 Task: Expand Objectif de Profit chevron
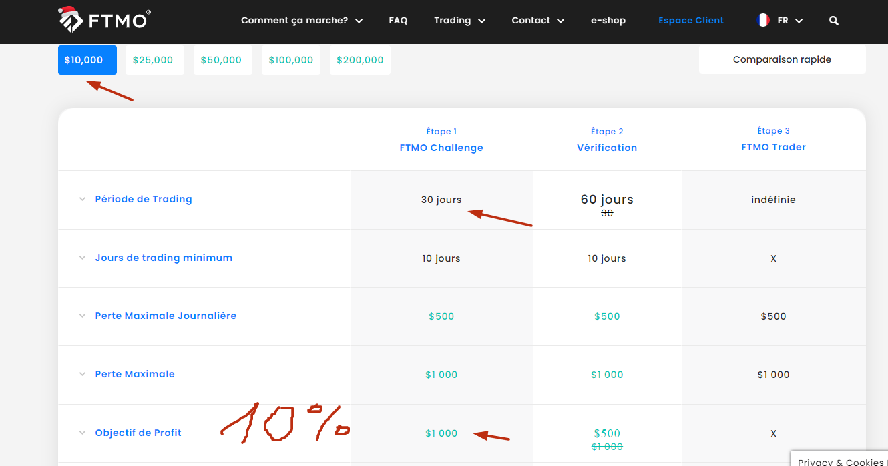[82, 433]
